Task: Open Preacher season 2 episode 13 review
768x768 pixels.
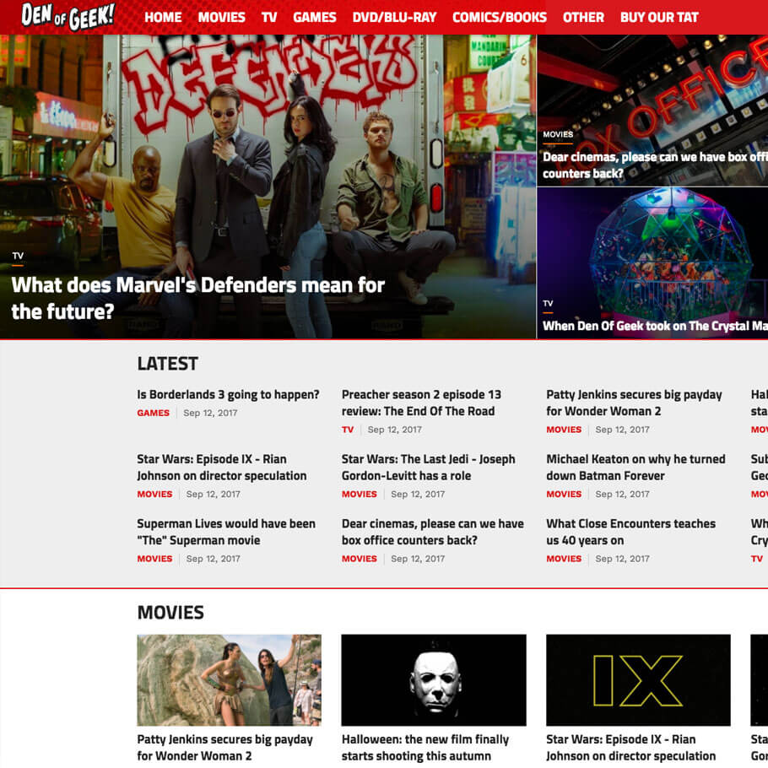Action: (421, 403)
